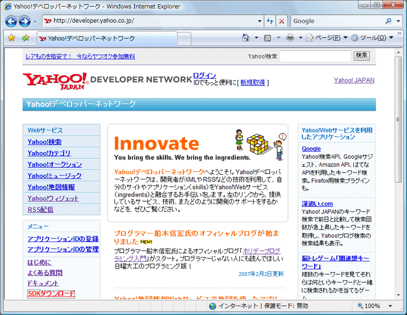Viewport: 407px width, 315px height.
Task: Select the Yahoo!デベロッパーネットワーク tab
Action: point(107,39)
